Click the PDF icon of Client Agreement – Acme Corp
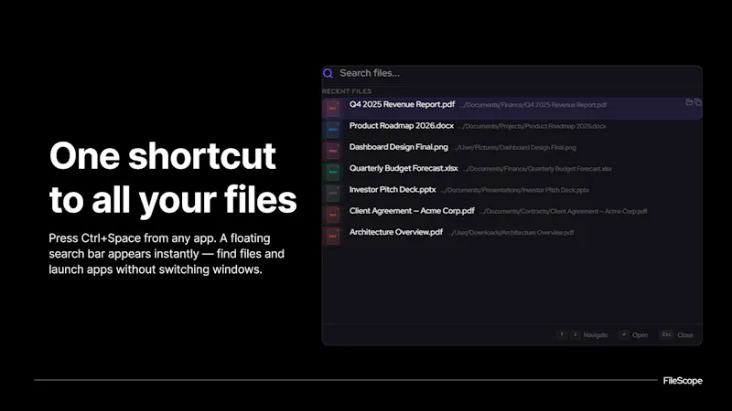Screen dimensions: 732x411 (333, 215)
